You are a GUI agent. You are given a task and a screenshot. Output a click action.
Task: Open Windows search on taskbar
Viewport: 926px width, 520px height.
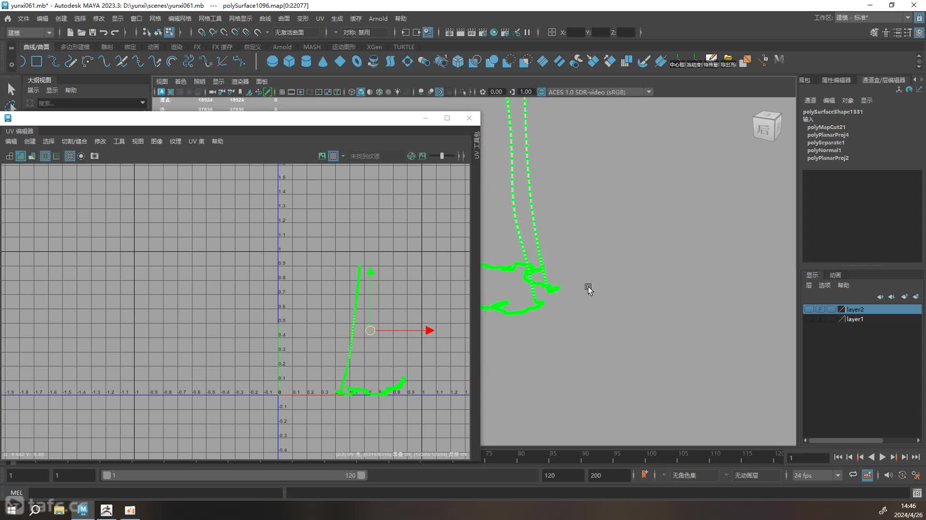click(35, 510)
